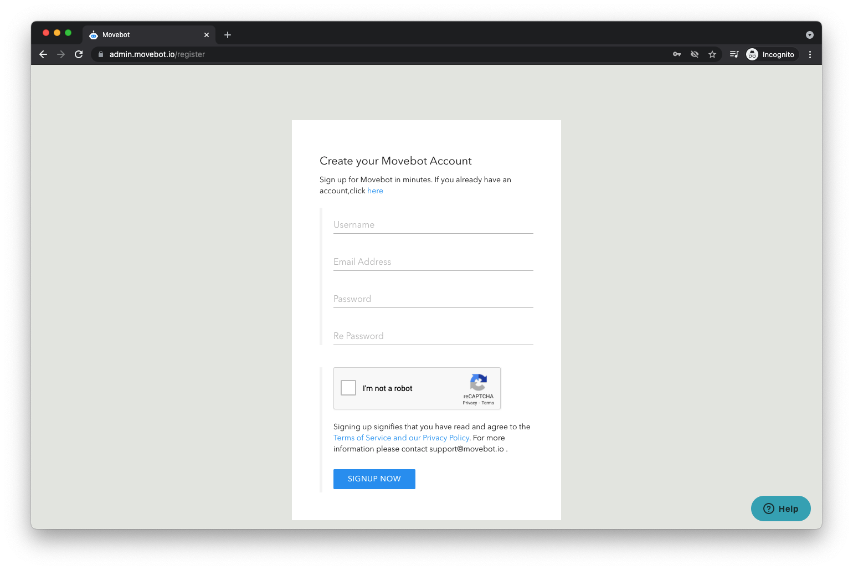Click the browser forward arrow

(61, 54)
